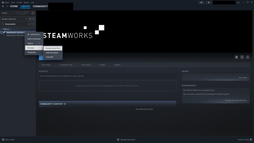The image size is (254, 143).
Task: Clear the Steamworks search with X
Action: (29, 24)
